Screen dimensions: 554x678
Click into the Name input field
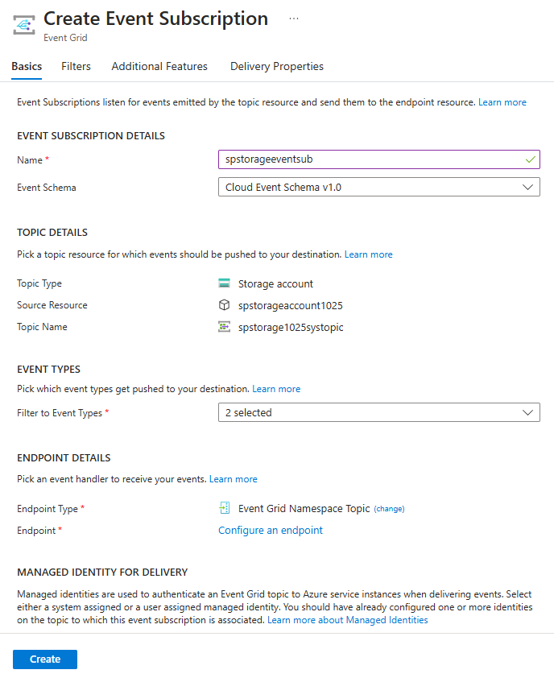point(370,159)
